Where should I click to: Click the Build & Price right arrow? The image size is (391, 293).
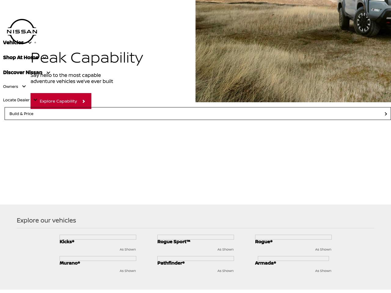pyautogui.click(x=386, y=114)
